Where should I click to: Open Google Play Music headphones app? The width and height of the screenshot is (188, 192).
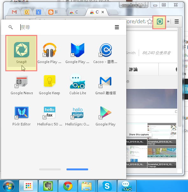[x=49, y=53]
